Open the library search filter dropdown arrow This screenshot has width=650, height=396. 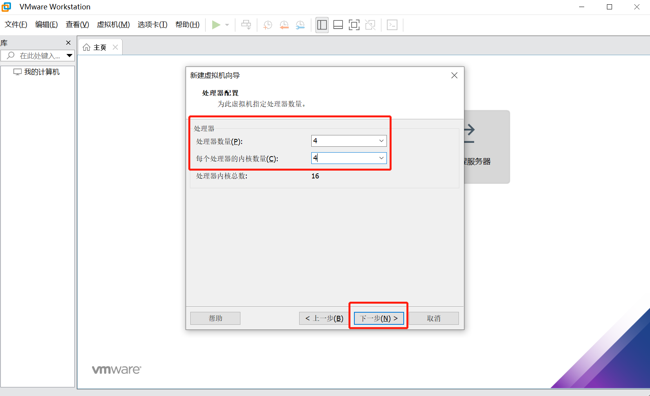pyautogui.click(x=69, y=56)
